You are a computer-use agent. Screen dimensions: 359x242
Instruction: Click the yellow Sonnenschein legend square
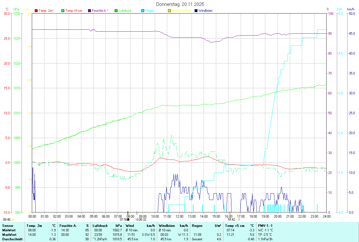tap(169, 11)
